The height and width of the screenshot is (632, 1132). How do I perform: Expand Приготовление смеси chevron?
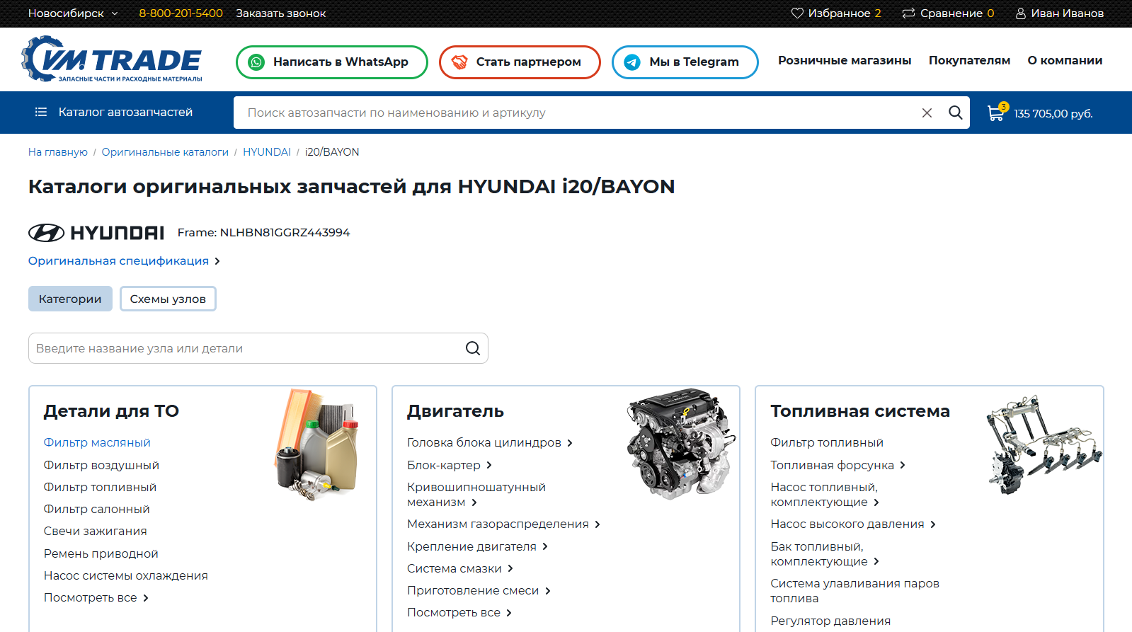pyautogui.click(x=548, y=591)
